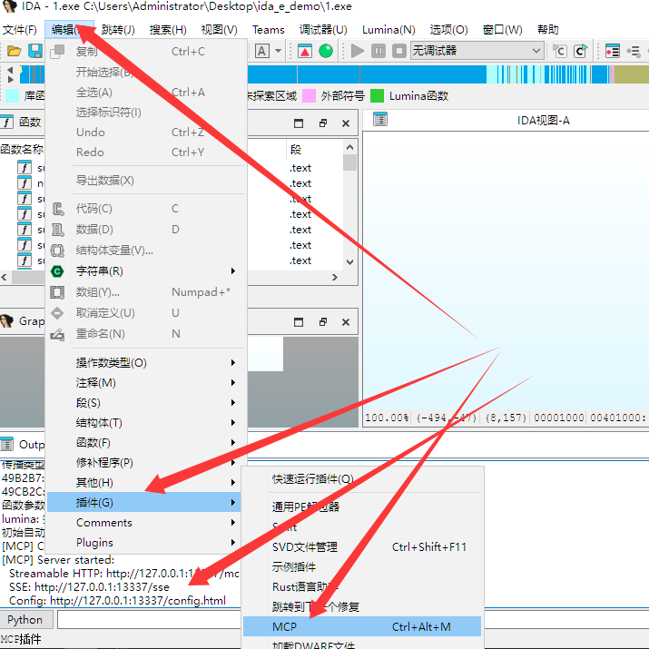Expand the 注释(M) submenu
The image size is (649, 649).
146,383
